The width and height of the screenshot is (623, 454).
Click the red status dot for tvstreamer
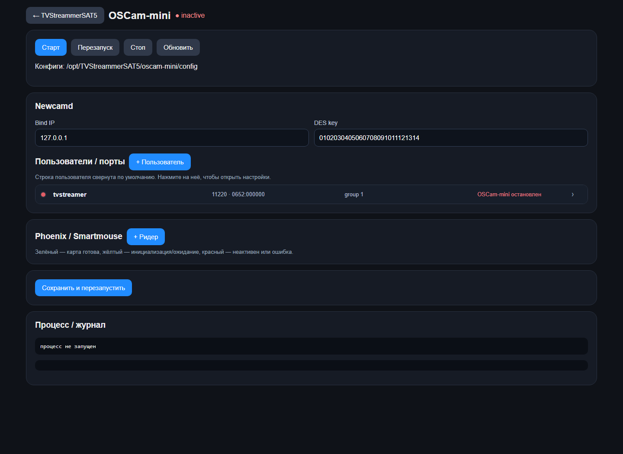[x=43, y=195]
